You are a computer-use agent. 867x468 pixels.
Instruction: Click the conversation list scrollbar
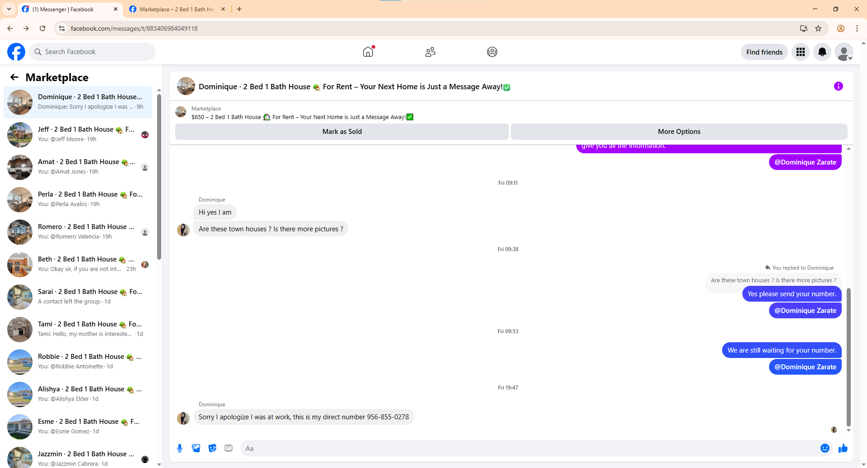click(159, 176)
